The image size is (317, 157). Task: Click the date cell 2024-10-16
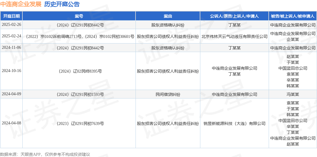[x=11, y=71]
